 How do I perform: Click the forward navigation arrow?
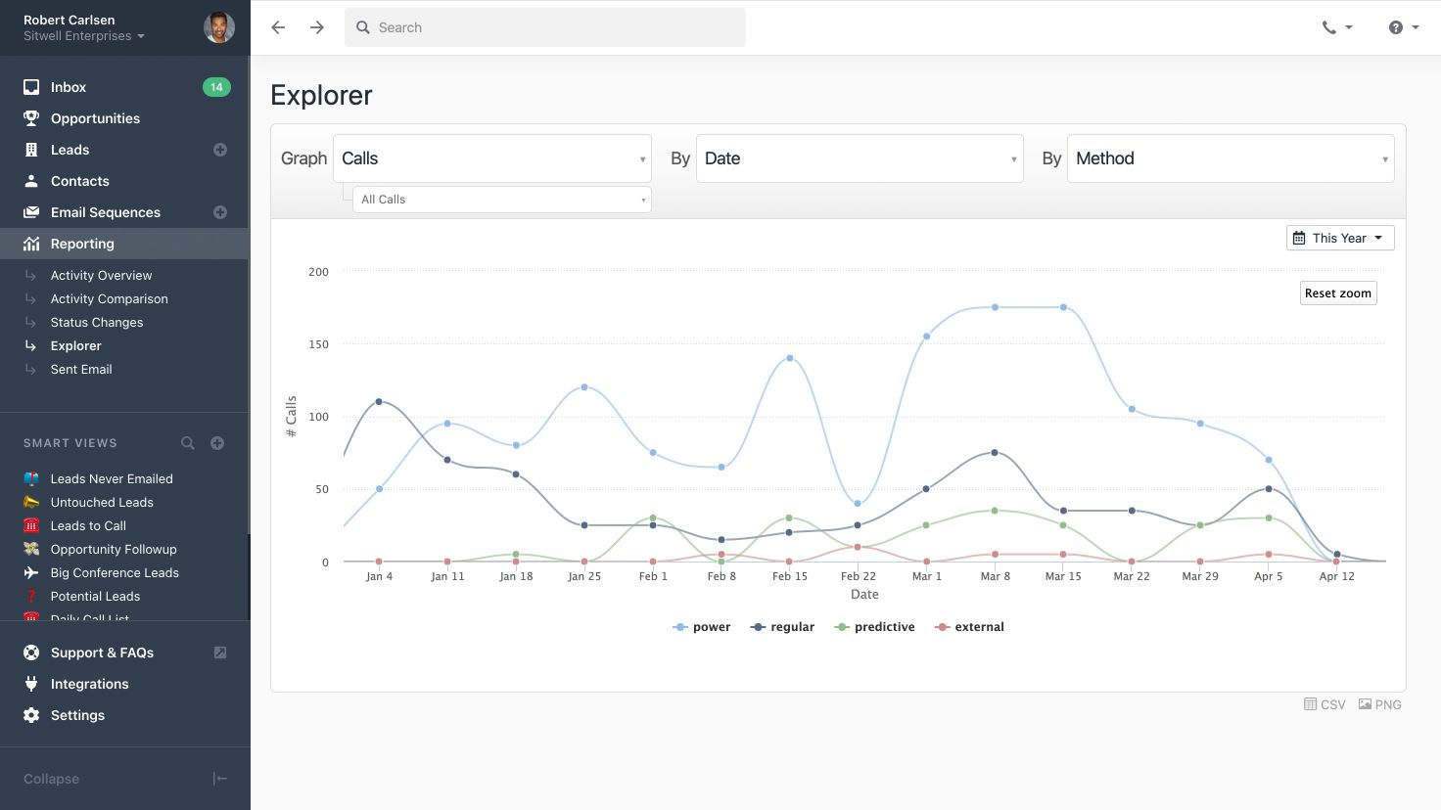click(x=317, y=27)
